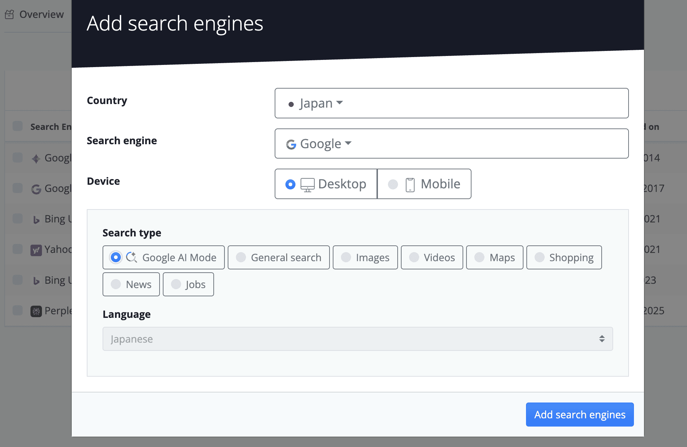Click the Google AI Mode magnifier icon
This screenshot has width=687, height=447.
coord(132,257)
